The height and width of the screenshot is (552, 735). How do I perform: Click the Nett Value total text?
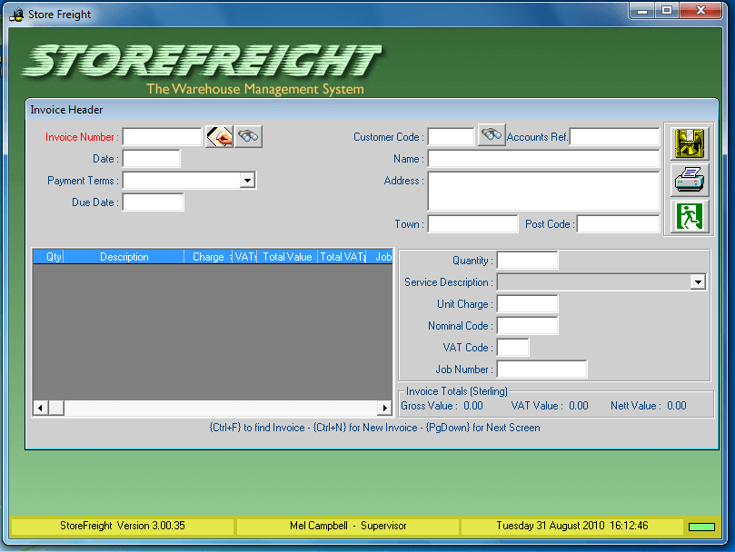pyautogui.click(x=649, y=406)
